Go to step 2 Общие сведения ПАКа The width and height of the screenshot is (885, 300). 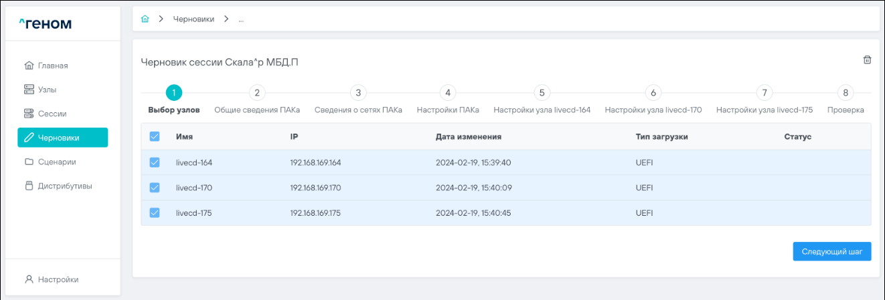coord(256,93)
